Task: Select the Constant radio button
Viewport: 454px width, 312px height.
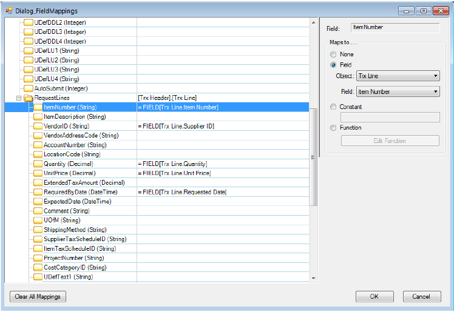Action: tap(333, 107)
